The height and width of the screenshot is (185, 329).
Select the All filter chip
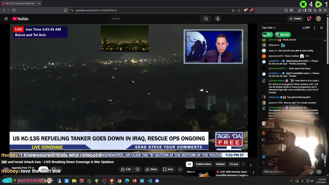point(189,164)
